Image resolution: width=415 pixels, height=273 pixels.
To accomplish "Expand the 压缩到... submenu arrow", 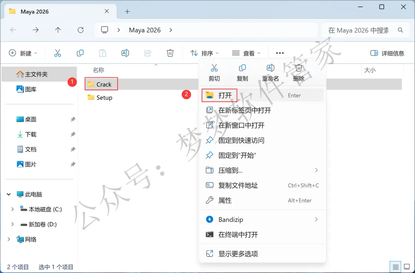I will click(x=316, y=170).
